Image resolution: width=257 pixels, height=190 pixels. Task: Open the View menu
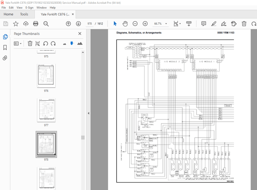tap(19, 7)
